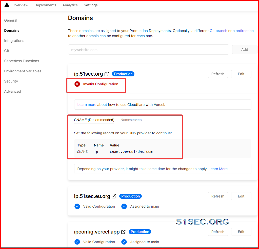
Task: Refresh the ip.51sec.eu.org domain
Action: pyautogui.click(x=218, y=196)
